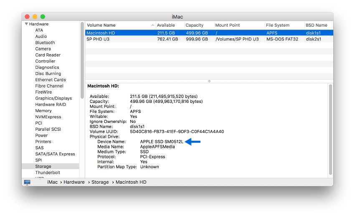Click /Volumes/SP PHD U3 mount point cell
Image resolution: width=355 pixels, height=217 pixels.
click(x=237, y=39)
